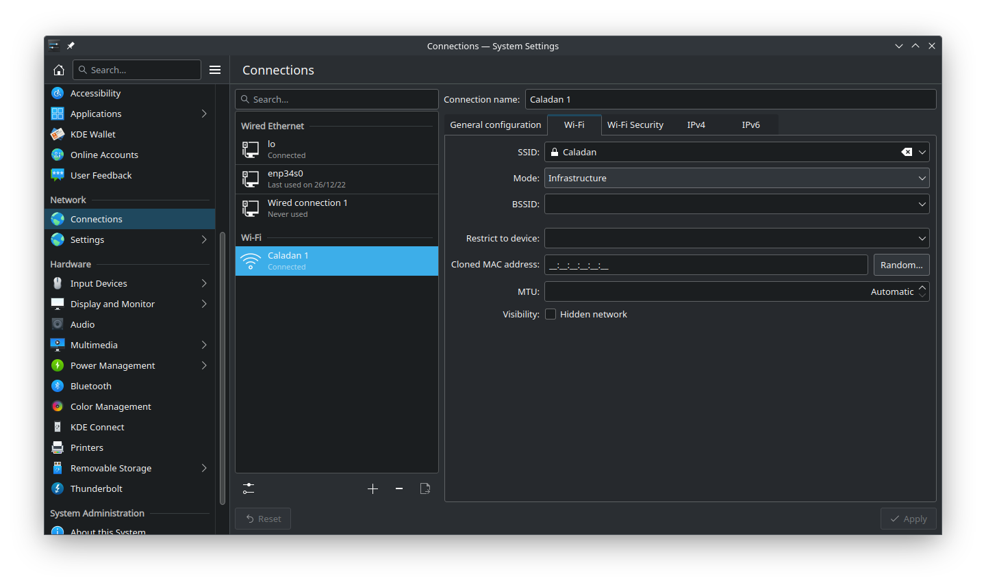This screenshot has height=587, width=986.
Task: Expand the Mode dropdown
Action: click(736, 178)
